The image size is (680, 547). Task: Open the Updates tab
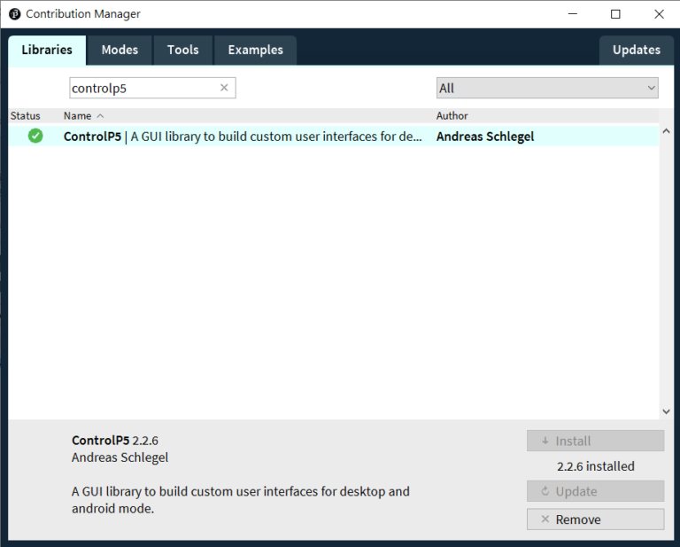coord(636,50)
